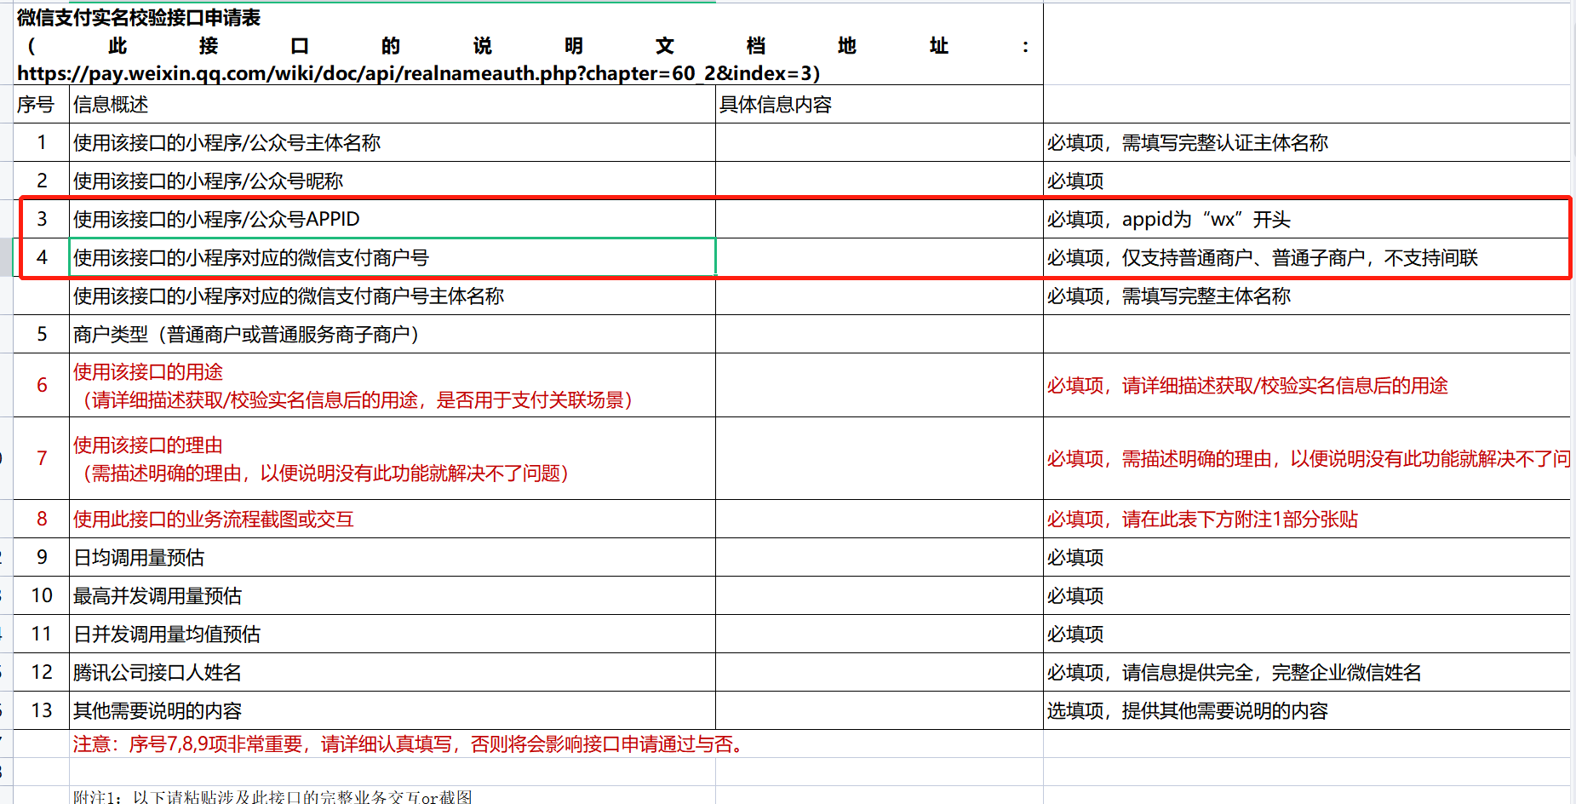Click the empty 具体信息内容 cell for 腾讯公司接口人姓名
Image resolution: width=1576 pixels, height=804 pixels.
(879, 673)
